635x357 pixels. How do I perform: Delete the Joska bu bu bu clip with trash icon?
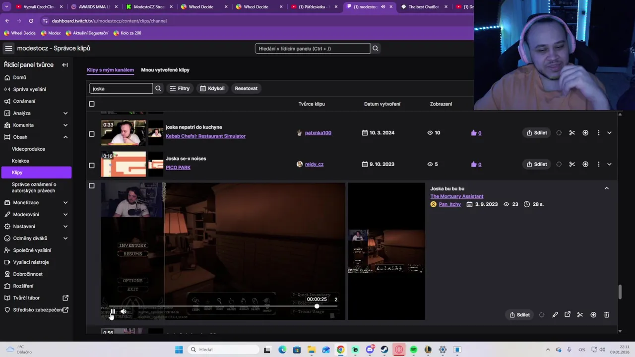[x=606, y=315]
